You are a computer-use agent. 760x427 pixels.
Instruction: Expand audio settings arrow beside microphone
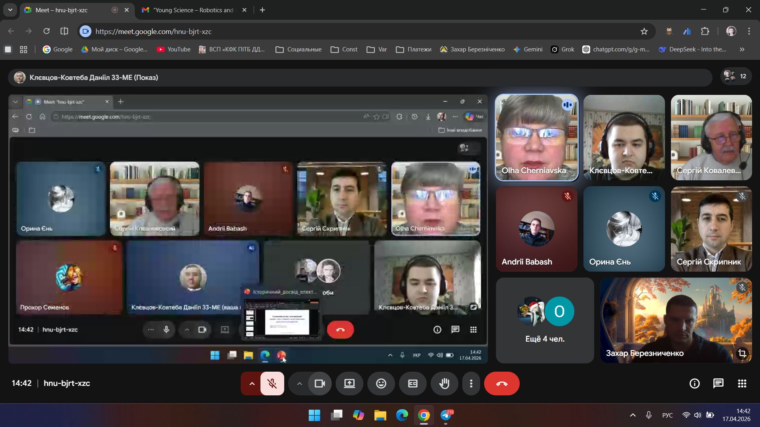point(252,384)
